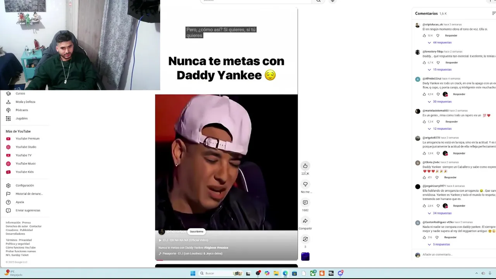This screenshot has width=496, height=279.
Task: Open the blue sound thumbnail under remix
Action: pyautogui.click(x=305, y=256)
